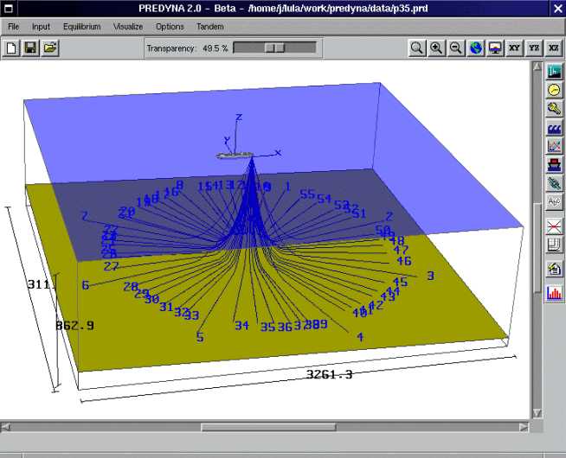Open a file with the folder icon
The width and height of the screenshot is (566, 458).
tap(50, 48)
